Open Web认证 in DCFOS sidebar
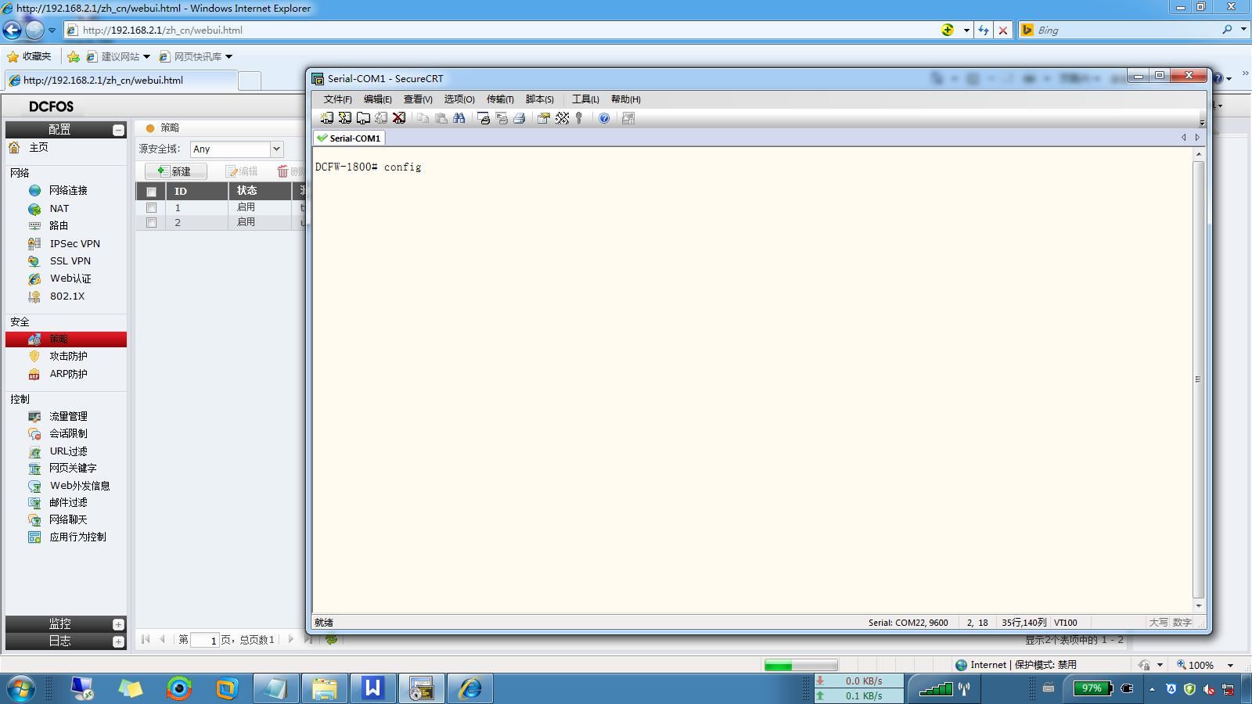The image size is (1252, 704). click(x=70, y=278)
